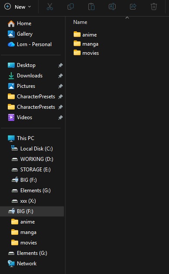The width and height of the screenshot is (169, 274).
Task: Click the STORAGE (E:) drive icon
Action: click(15, 170)
